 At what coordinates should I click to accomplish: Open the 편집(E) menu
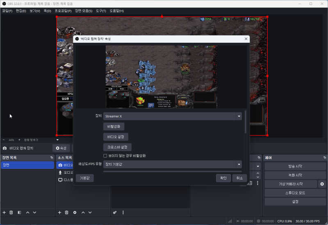point(21,11)
